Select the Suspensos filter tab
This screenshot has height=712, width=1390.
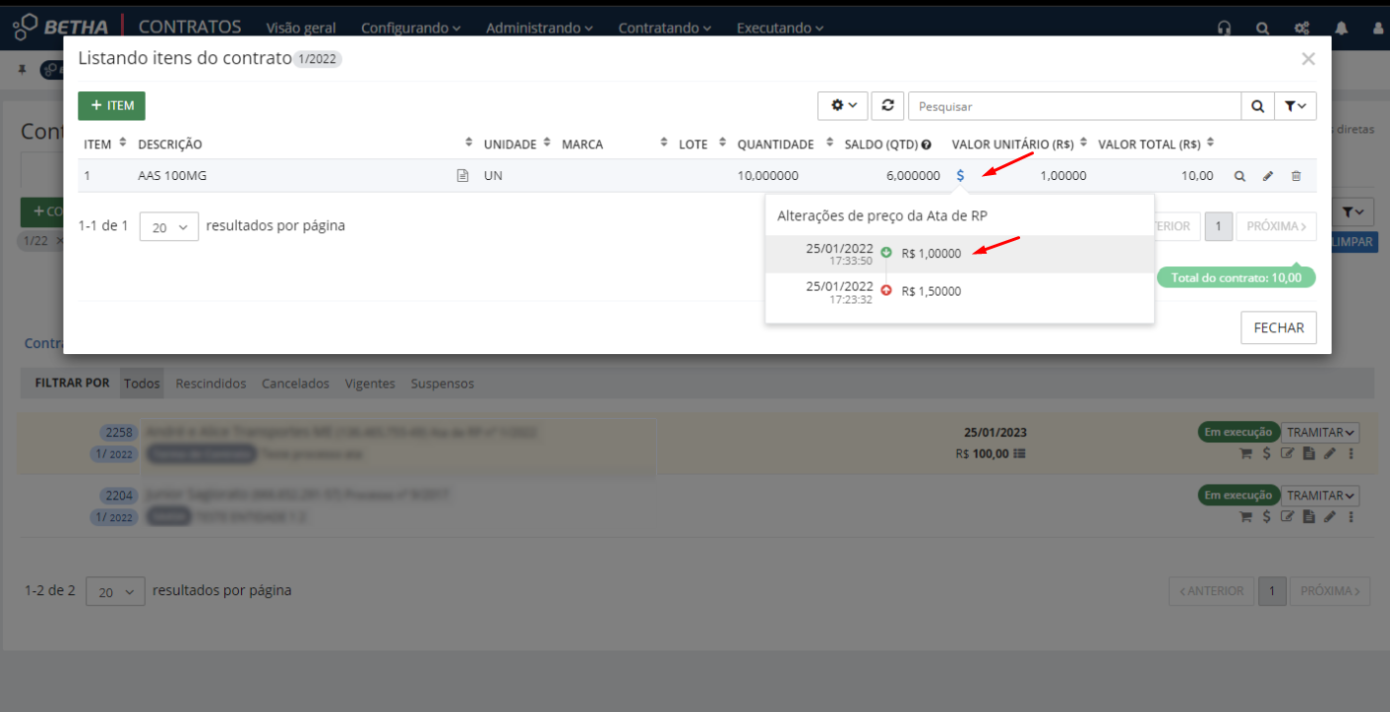coord(443,384)
